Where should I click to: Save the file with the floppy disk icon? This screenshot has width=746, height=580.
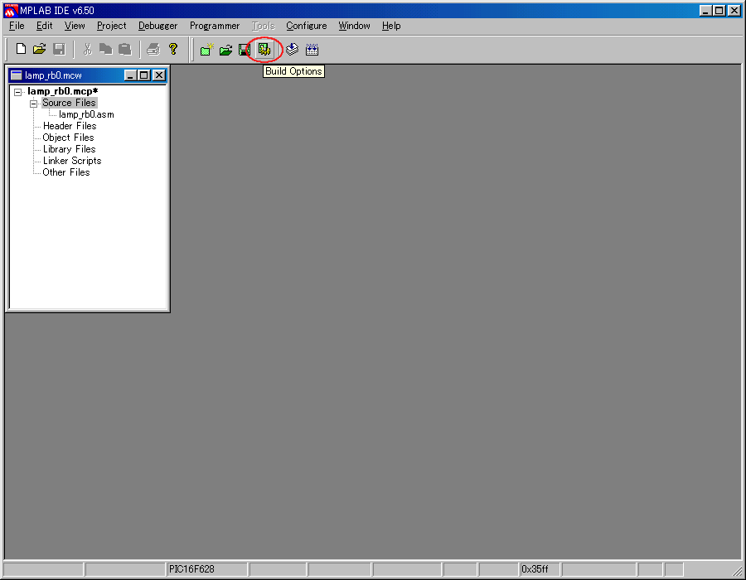pyautogui.click(x=59, y=49)
